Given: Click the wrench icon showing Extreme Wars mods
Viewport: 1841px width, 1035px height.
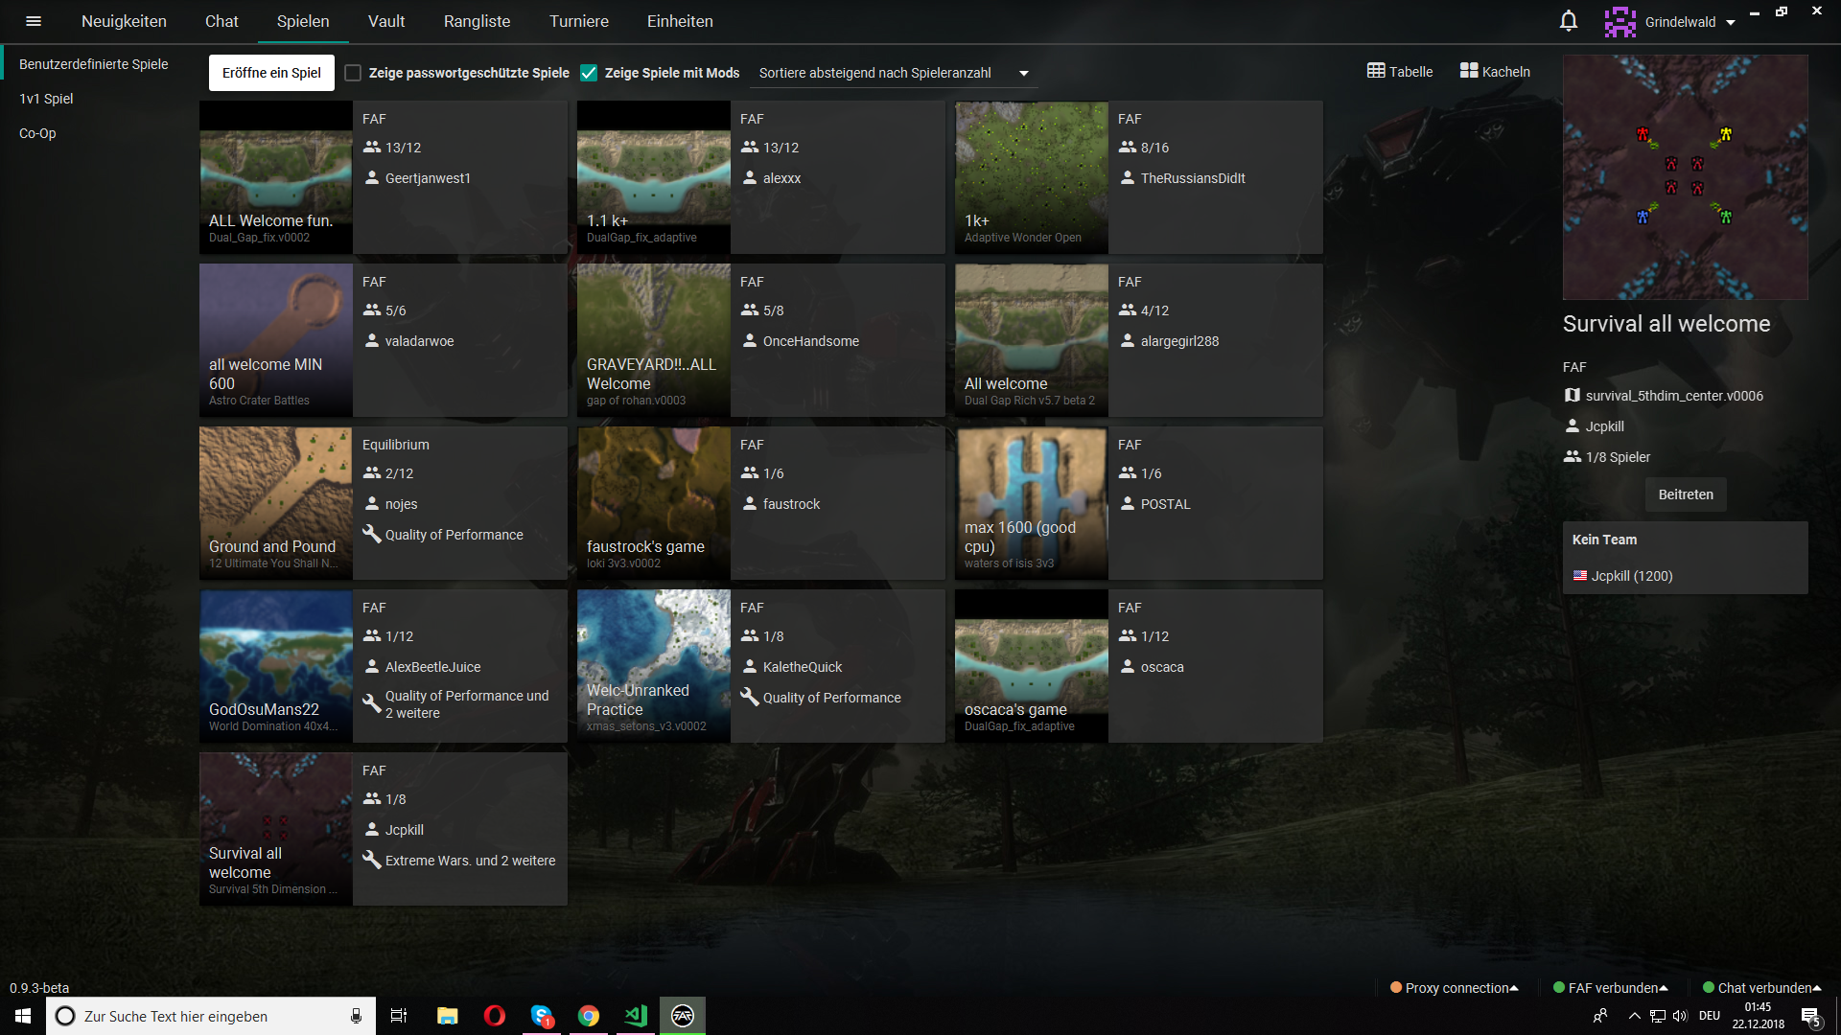Looking at the screenshot, I should (x=372, y=861).
